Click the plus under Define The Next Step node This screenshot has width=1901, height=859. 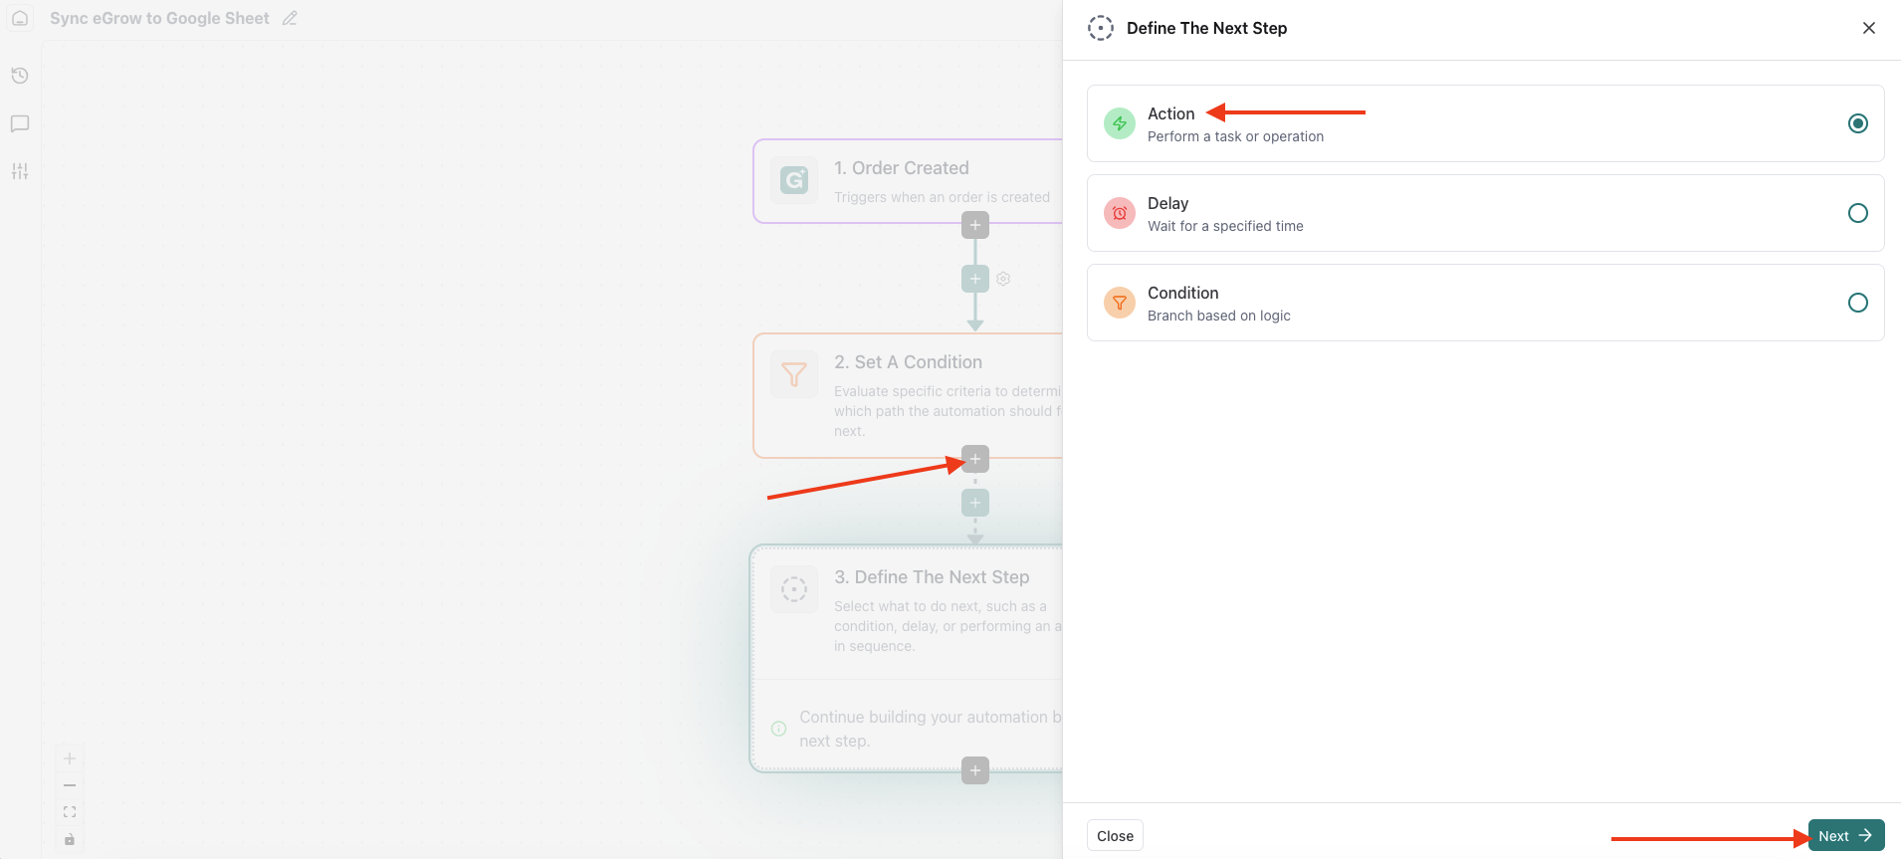coord(975,770)
